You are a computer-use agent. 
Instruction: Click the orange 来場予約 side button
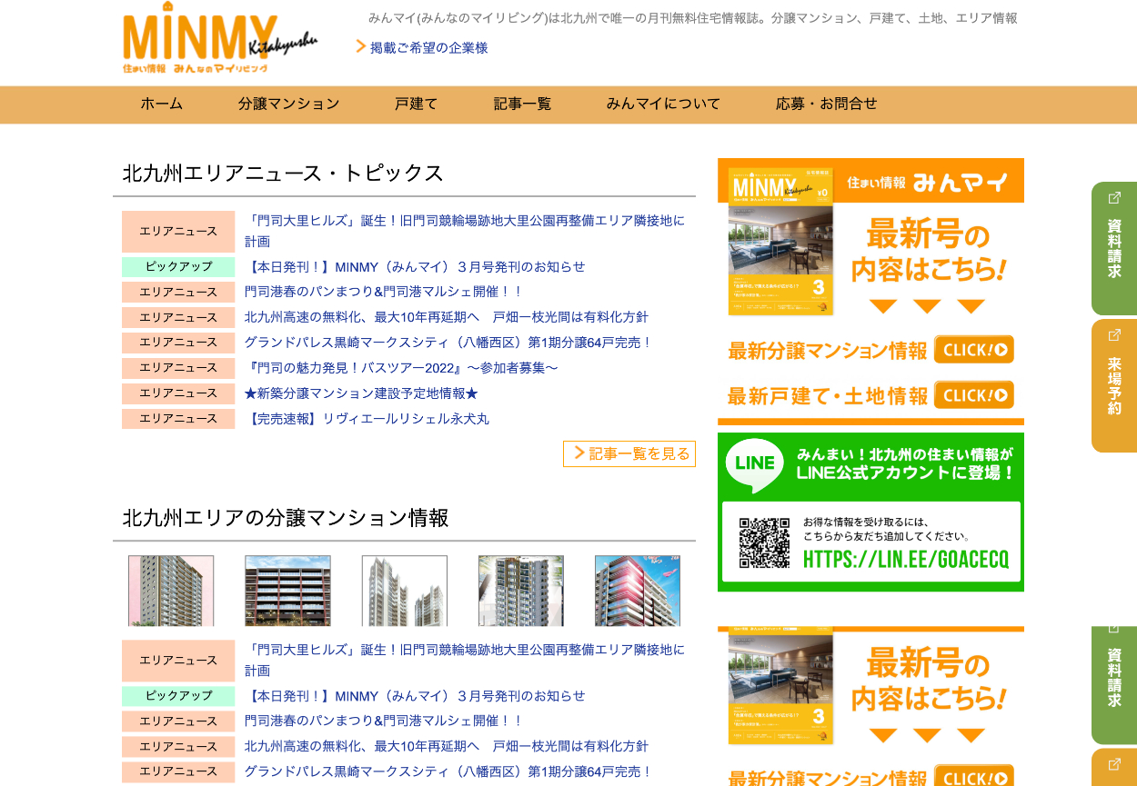[x=1114, y=386]
